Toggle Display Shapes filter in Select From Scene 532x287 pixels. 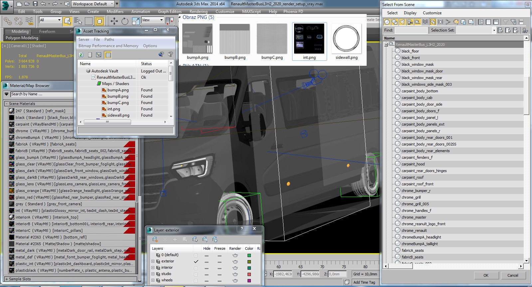click(x=395, y=22)
